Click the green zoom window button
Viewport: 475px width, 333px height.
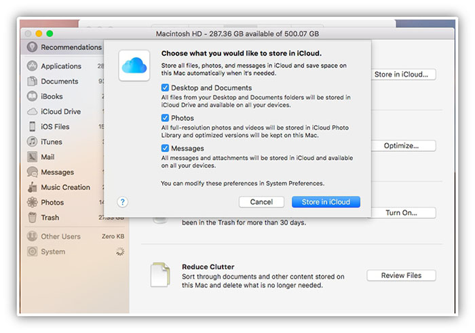50,34
